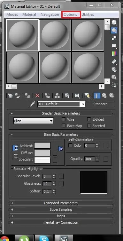
Task: Toggle the checkered Background icon
Action: 114,38
